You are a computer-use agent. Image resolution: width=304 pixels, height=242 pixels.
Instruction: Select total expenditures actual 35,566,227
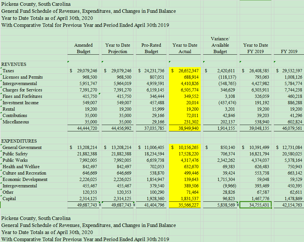[188, 205]
